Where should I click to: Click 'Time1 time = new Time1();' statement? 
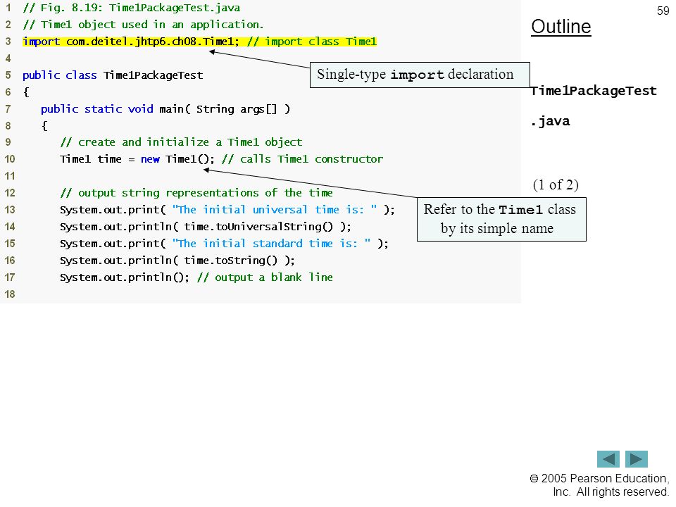[x=137, y=159]
